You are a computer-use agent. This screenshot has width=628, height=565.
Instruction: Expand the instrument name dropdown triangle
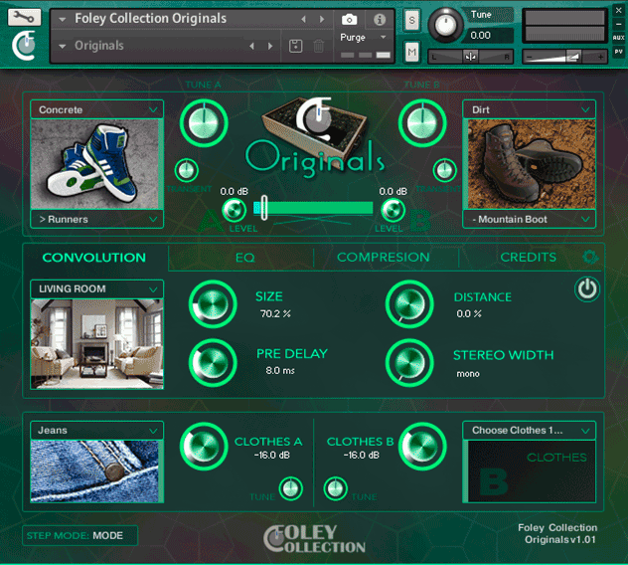63,19
